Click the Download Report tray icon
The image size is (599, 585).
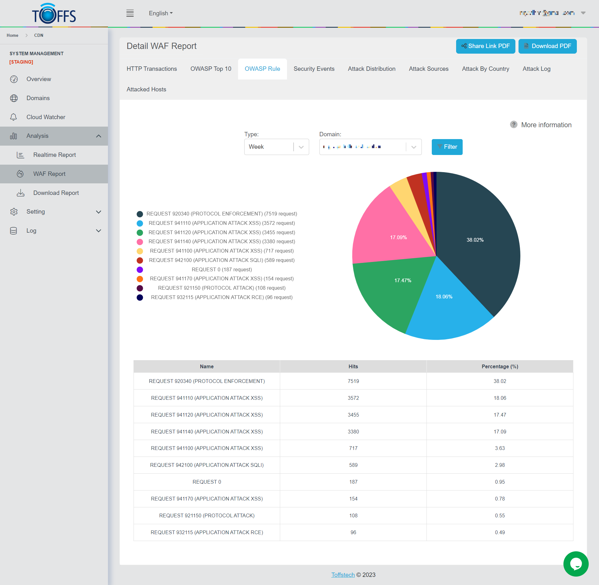point(21,193)
